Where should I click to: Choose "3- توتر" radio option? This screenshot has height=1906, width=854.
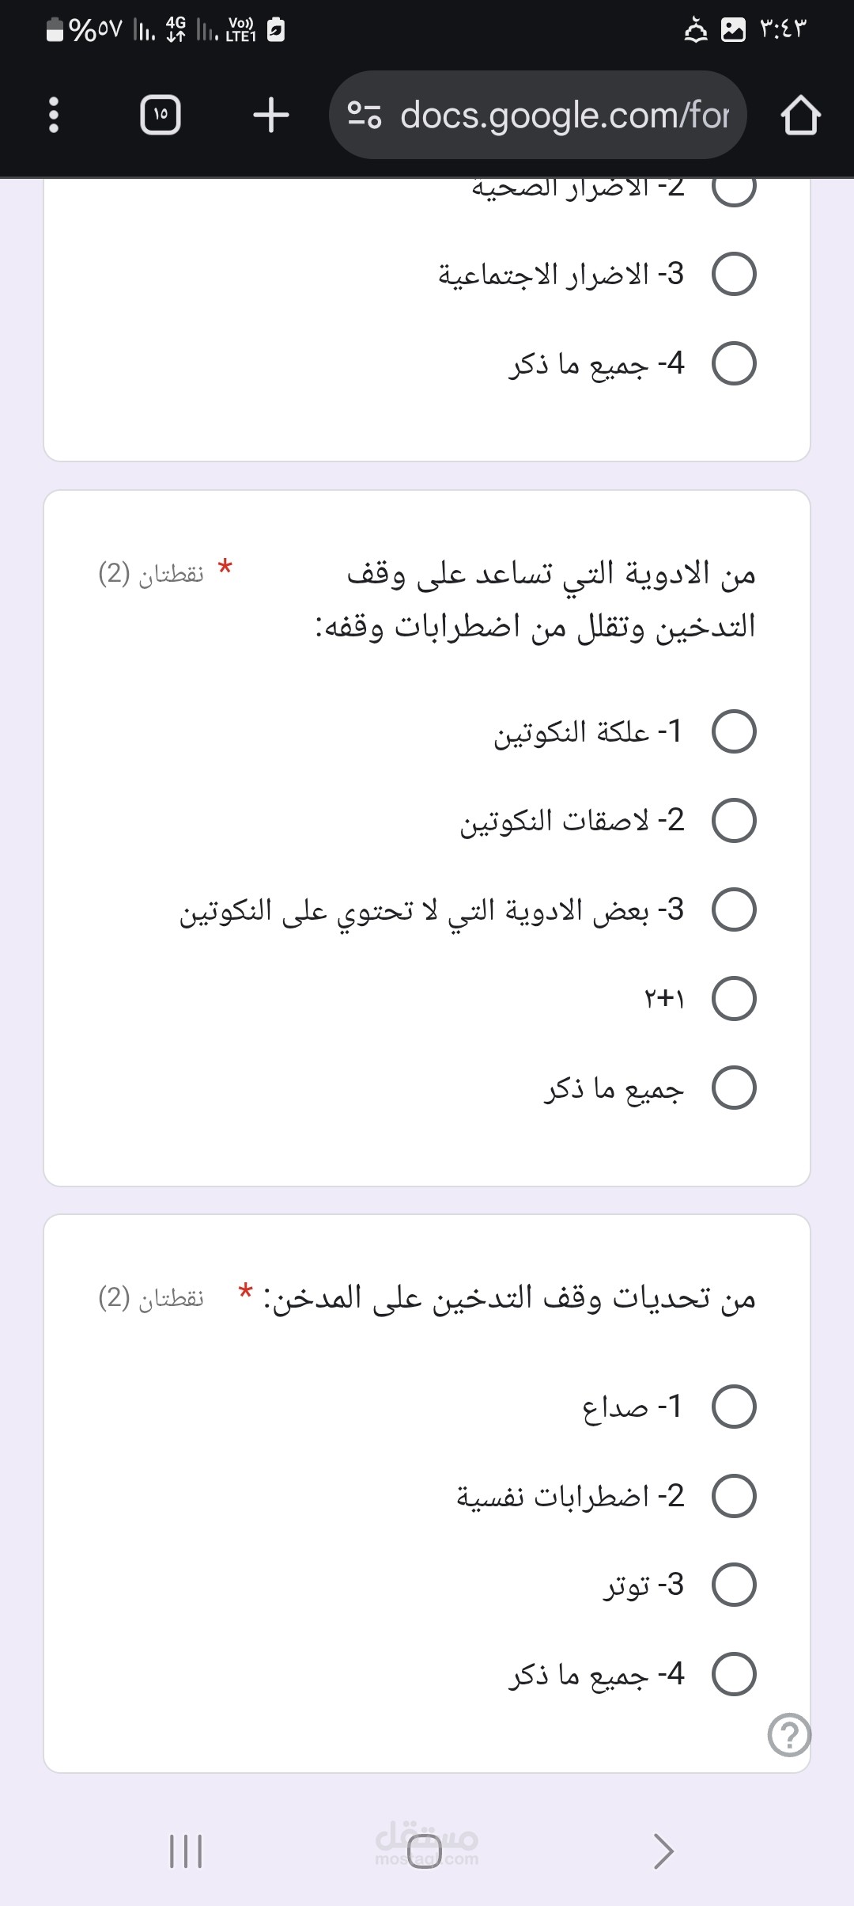pos(734,1585)
